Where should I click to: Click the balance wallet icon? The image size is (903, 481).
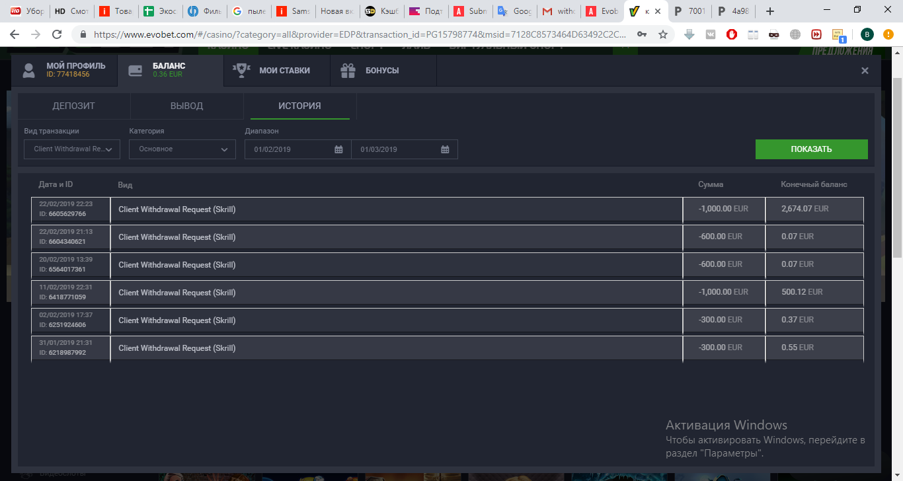click(136, 71)
